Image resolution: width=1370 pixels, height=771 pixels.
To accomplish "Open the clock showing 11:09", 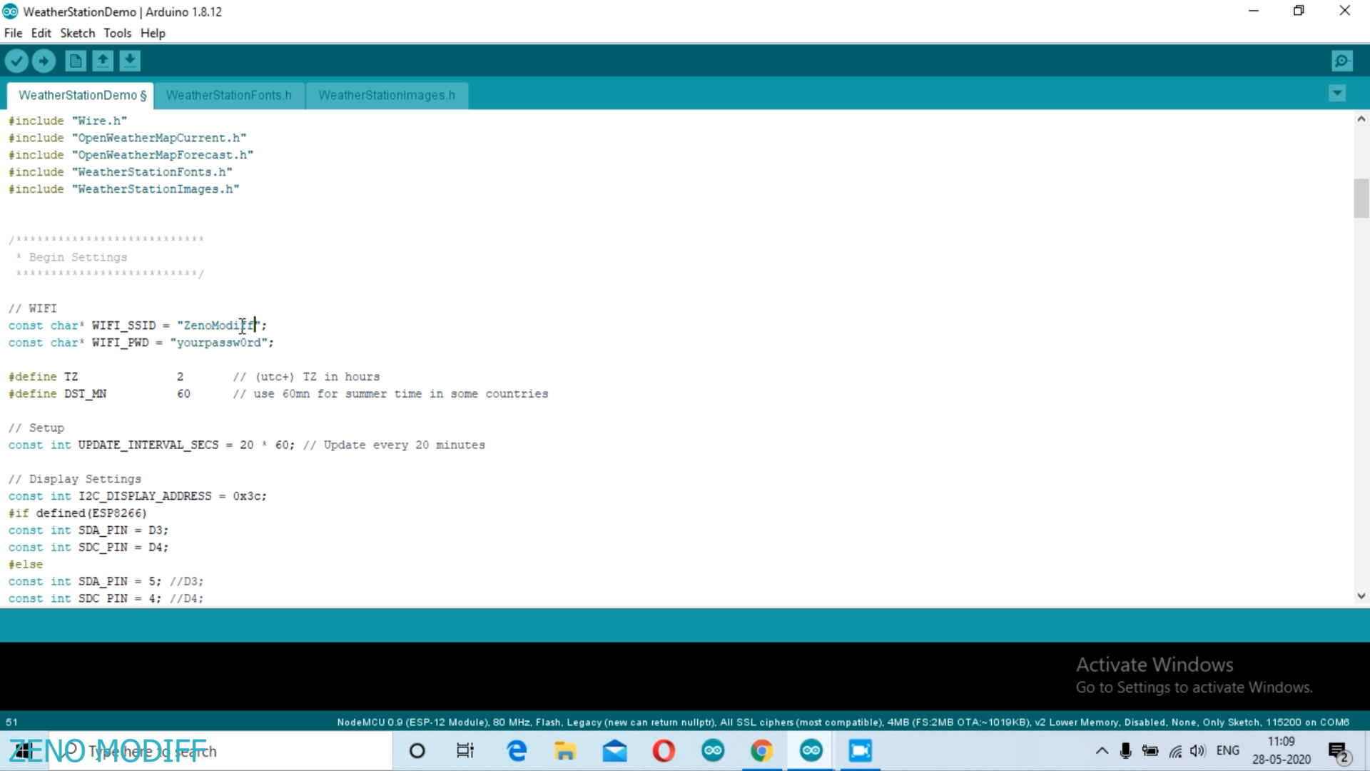I will coord(1282,751).
